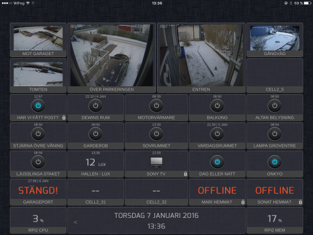Click the Sony TV television icon
This screenshot has width=313, height=235.
click(x=156, y=162)
